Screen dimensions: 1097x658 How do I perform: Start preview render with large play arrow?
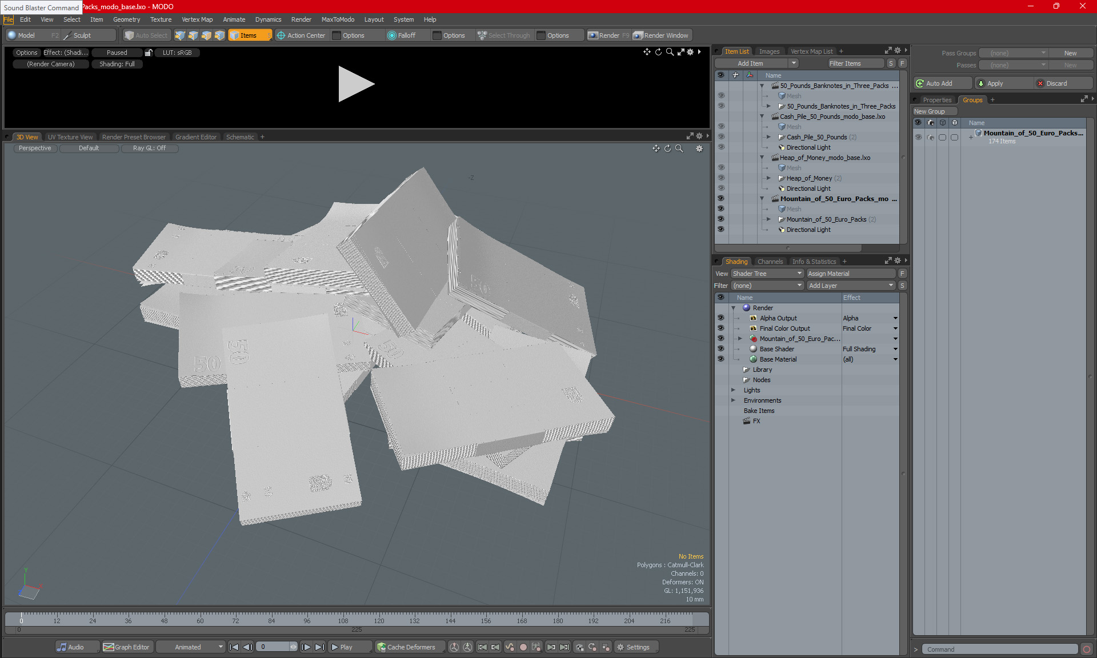click(356, 84)
